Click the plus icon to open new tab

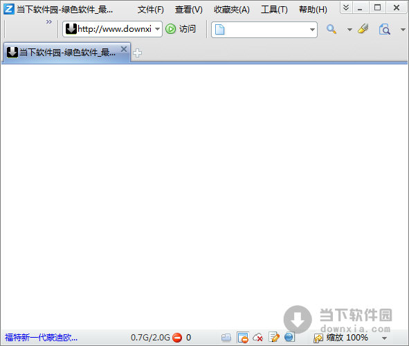(137, 53)
